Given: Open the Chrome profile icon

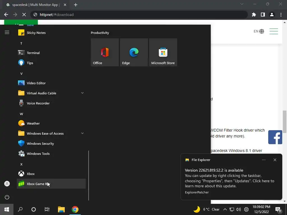Looking at the screenshot, I should [272, 15].
